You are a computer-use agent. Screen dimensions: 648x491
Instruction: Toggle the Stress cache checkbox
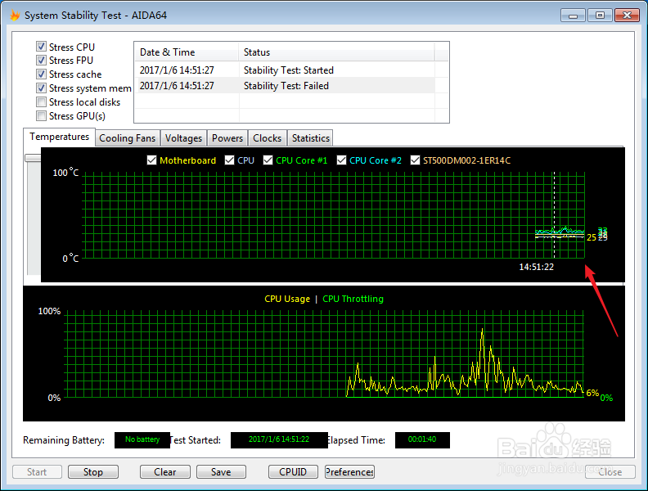[x=41, y=74]
